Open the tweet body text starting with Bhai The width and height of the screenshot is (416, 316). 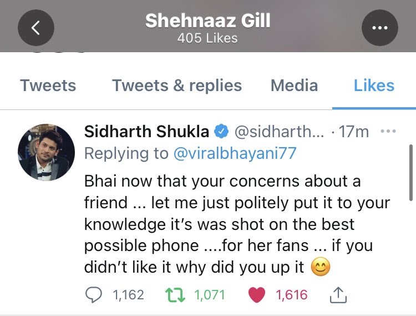coord(237,224)
